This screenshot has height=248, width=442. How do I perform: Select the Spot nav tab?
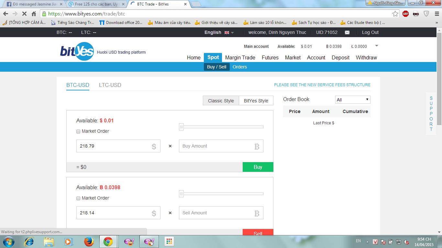[213, 57]
